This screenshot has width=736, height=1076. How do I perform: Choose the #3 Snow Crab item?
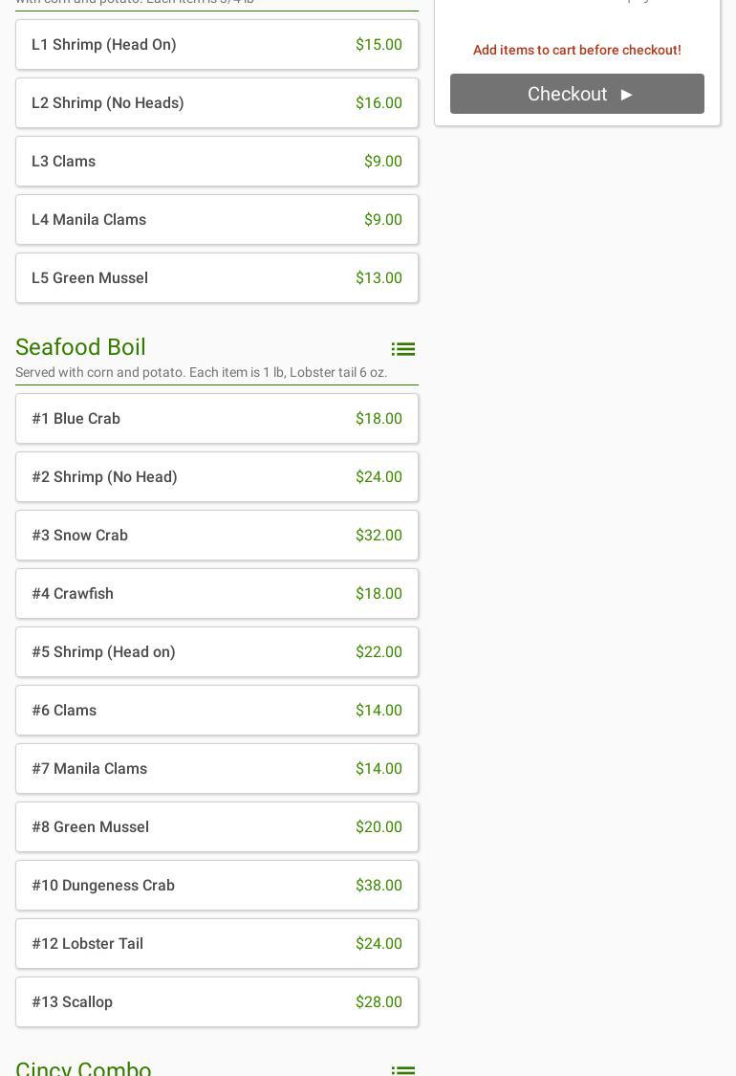[x=217, y=536]
